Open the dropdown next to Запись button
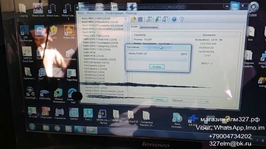Image resolution: width=266 pixels, height=149 pixels. pyautogui.click(x=190, y=101)
